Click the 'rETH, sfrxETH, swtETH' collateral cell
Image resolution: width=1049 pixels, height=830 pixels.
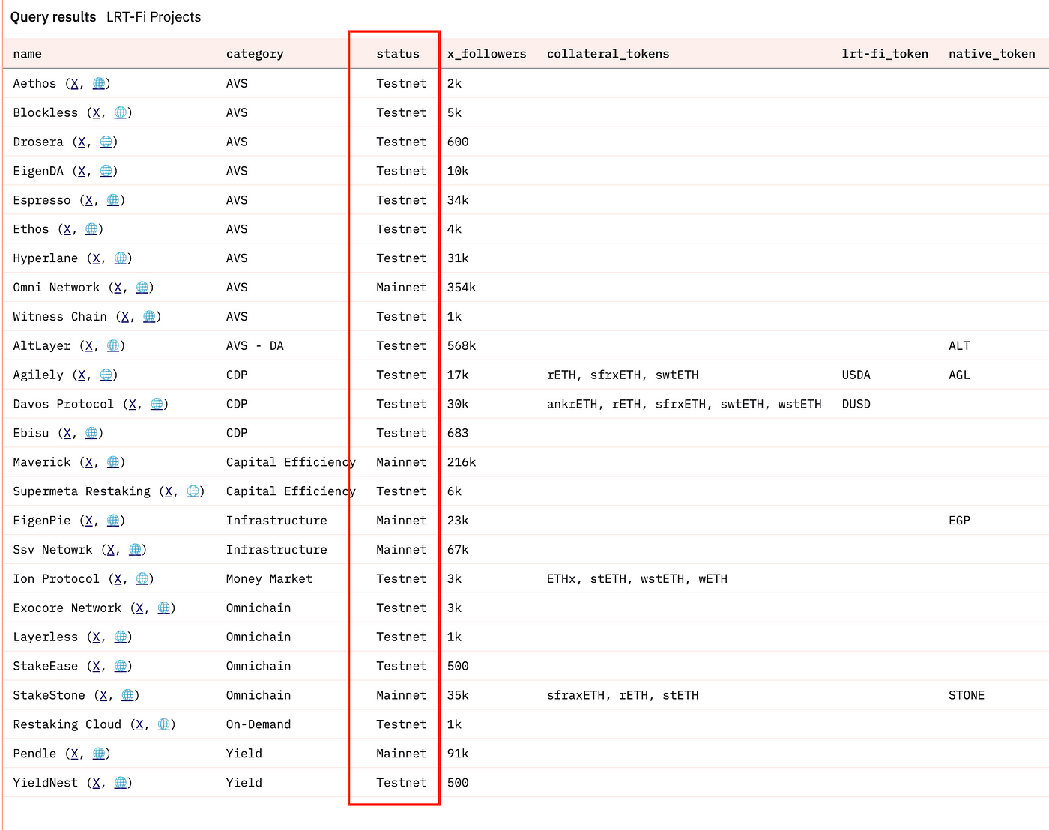(623, 375)
